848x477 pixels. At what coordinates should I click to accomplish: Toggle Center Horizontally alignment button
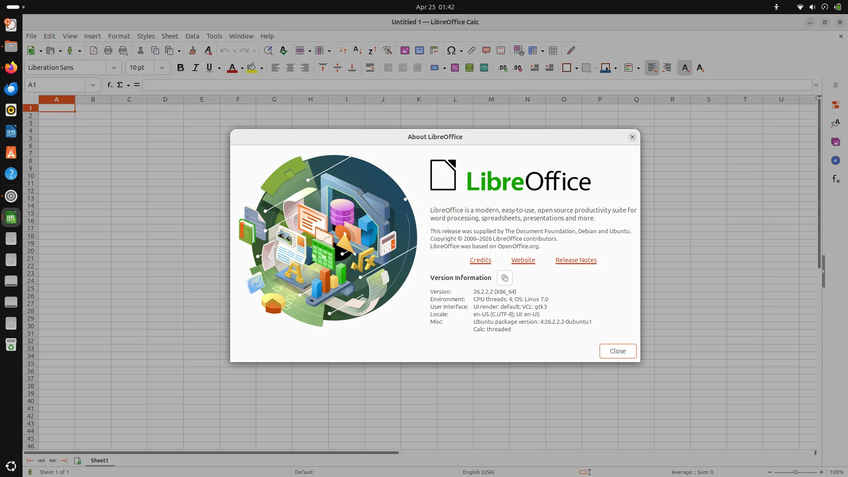pos(290,68)
